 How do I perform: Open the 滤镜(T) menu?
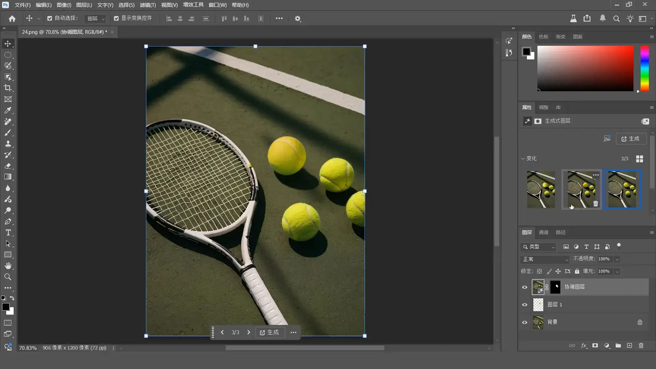coord(148,5)
